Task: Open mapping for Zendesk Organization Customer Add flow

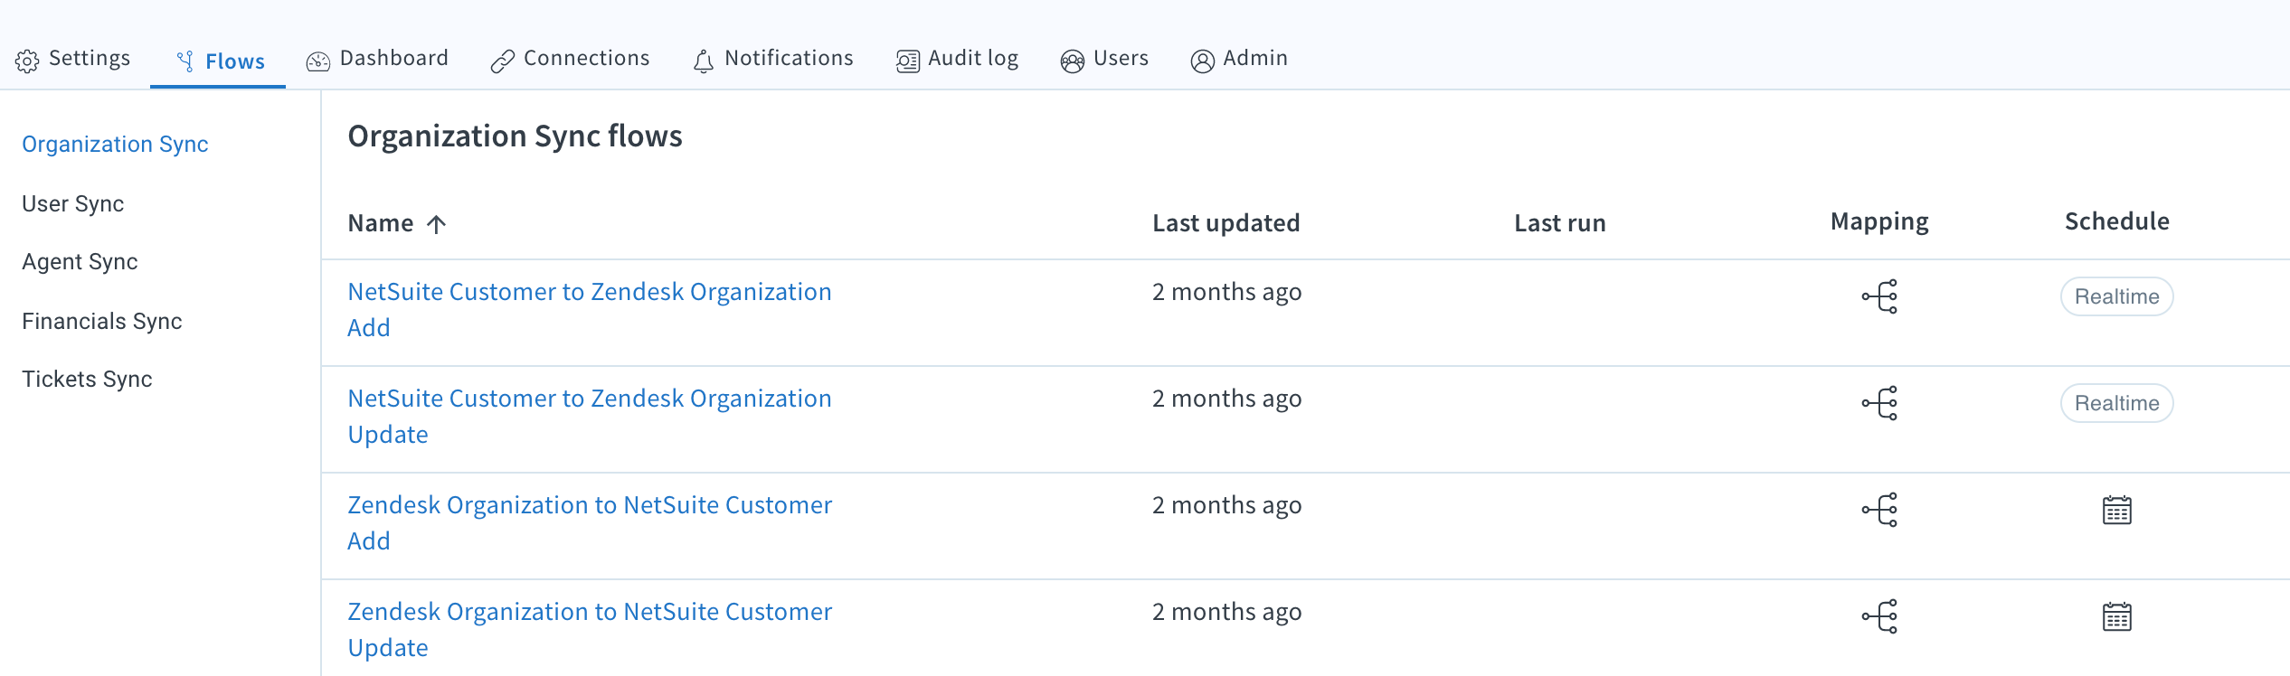Action: click(x=1879, y=510)
